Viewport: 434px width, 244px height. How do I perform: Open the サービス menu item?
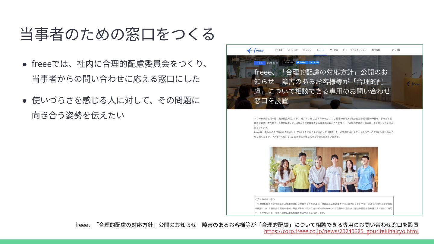click(x=334, y=50)
